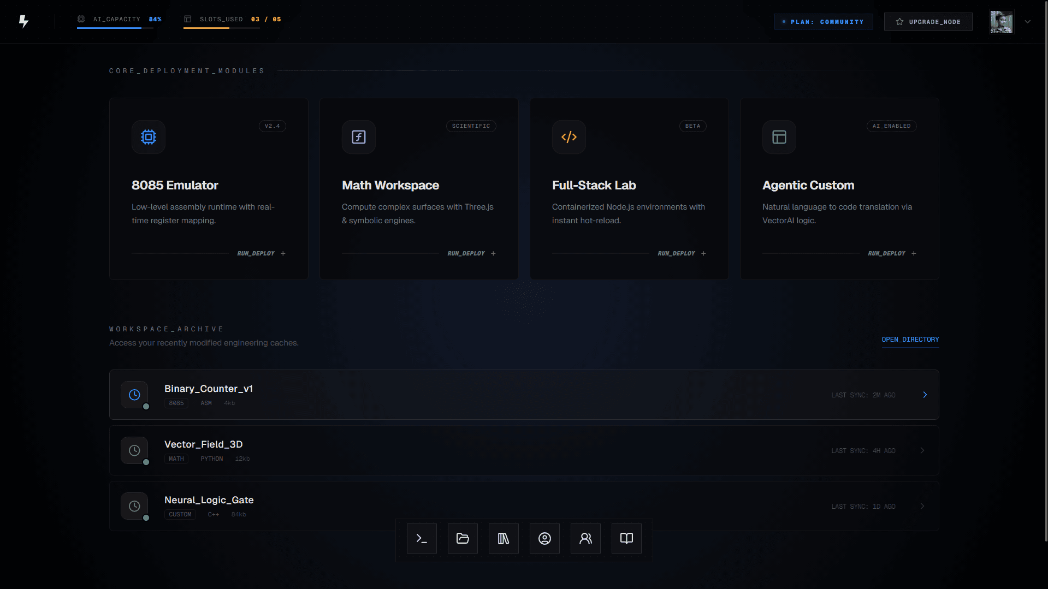Toggle the status indicator on Vector_Field_3D
The height and width of the screenshot is (589, 1048).
tap(146, 462)
